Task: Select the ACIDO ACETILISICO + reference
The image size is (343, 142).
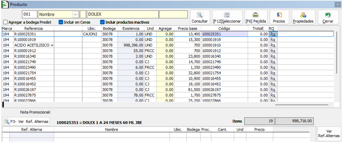Action: (x=34, y=45)
